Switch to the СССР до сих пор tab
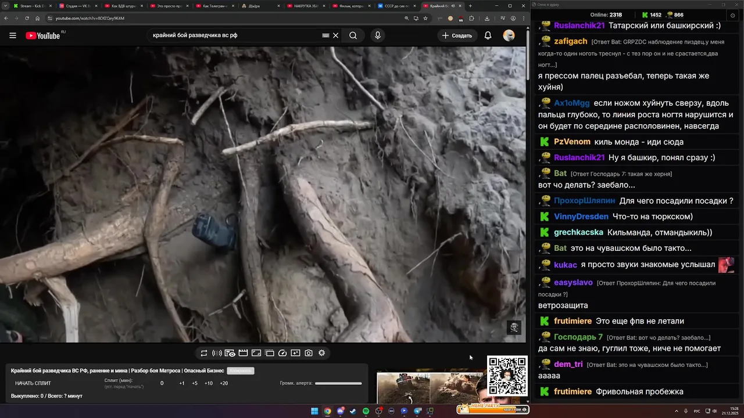744x418 pixels. coord(396,6)
